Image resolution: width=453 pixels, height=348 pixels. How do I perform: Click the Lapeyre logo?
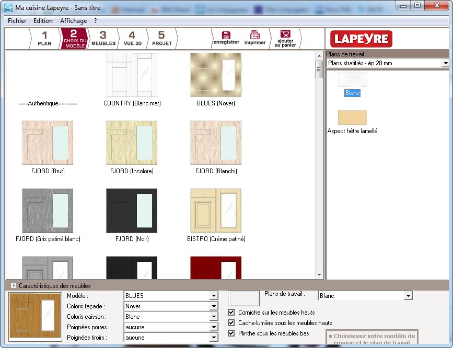[x=361, y=39]
